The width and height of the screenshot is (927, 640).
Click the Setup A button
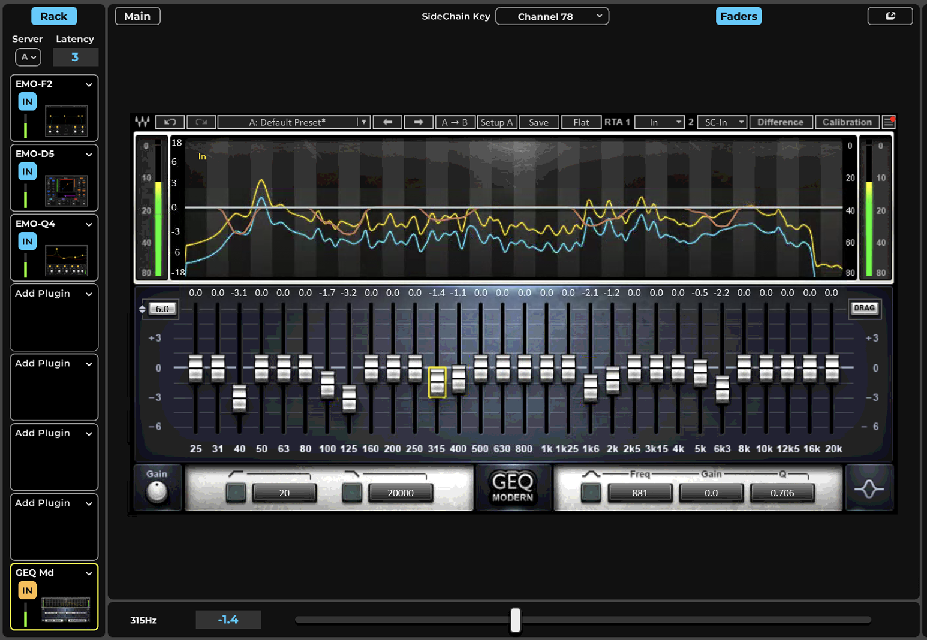pyautogui.click(x=497, y=122)
